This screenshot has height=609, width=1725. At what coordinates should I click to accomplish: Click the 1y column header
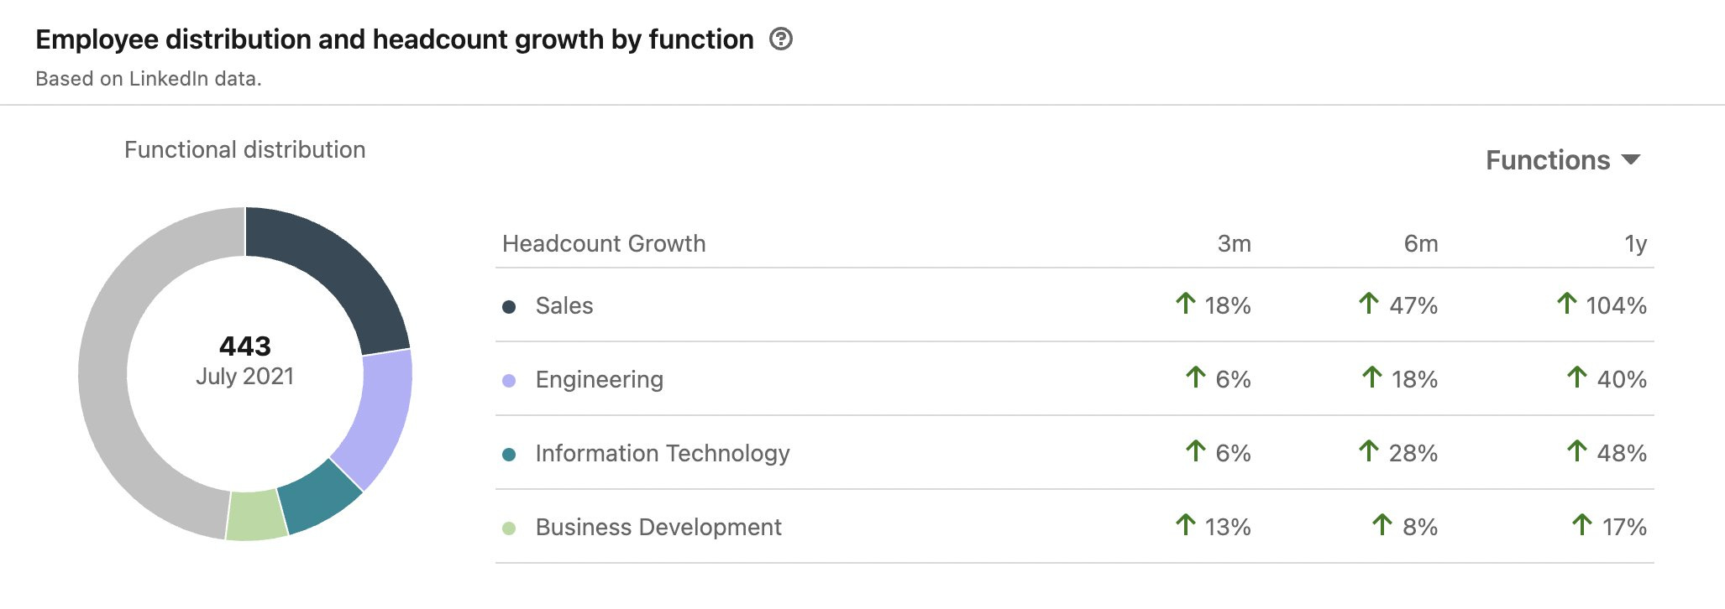1634,244
